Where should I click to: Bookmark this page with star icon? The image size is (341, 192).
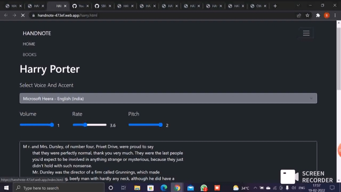click(x=307, y=15)
